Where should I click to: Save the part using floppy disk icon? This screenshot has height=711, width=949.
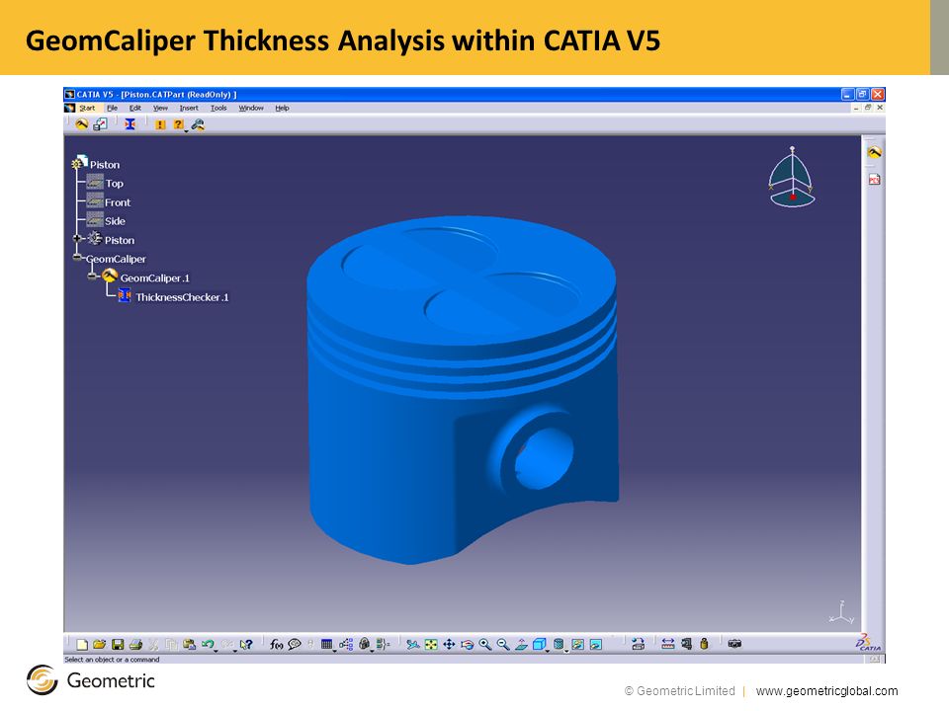pyautogui.click(x=118, y=645)
